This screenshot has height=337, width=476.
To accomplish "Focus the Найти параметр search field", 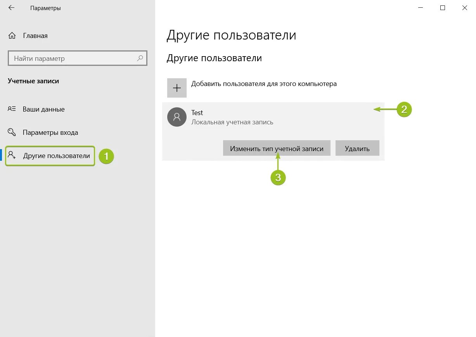I will pos(78,58).
